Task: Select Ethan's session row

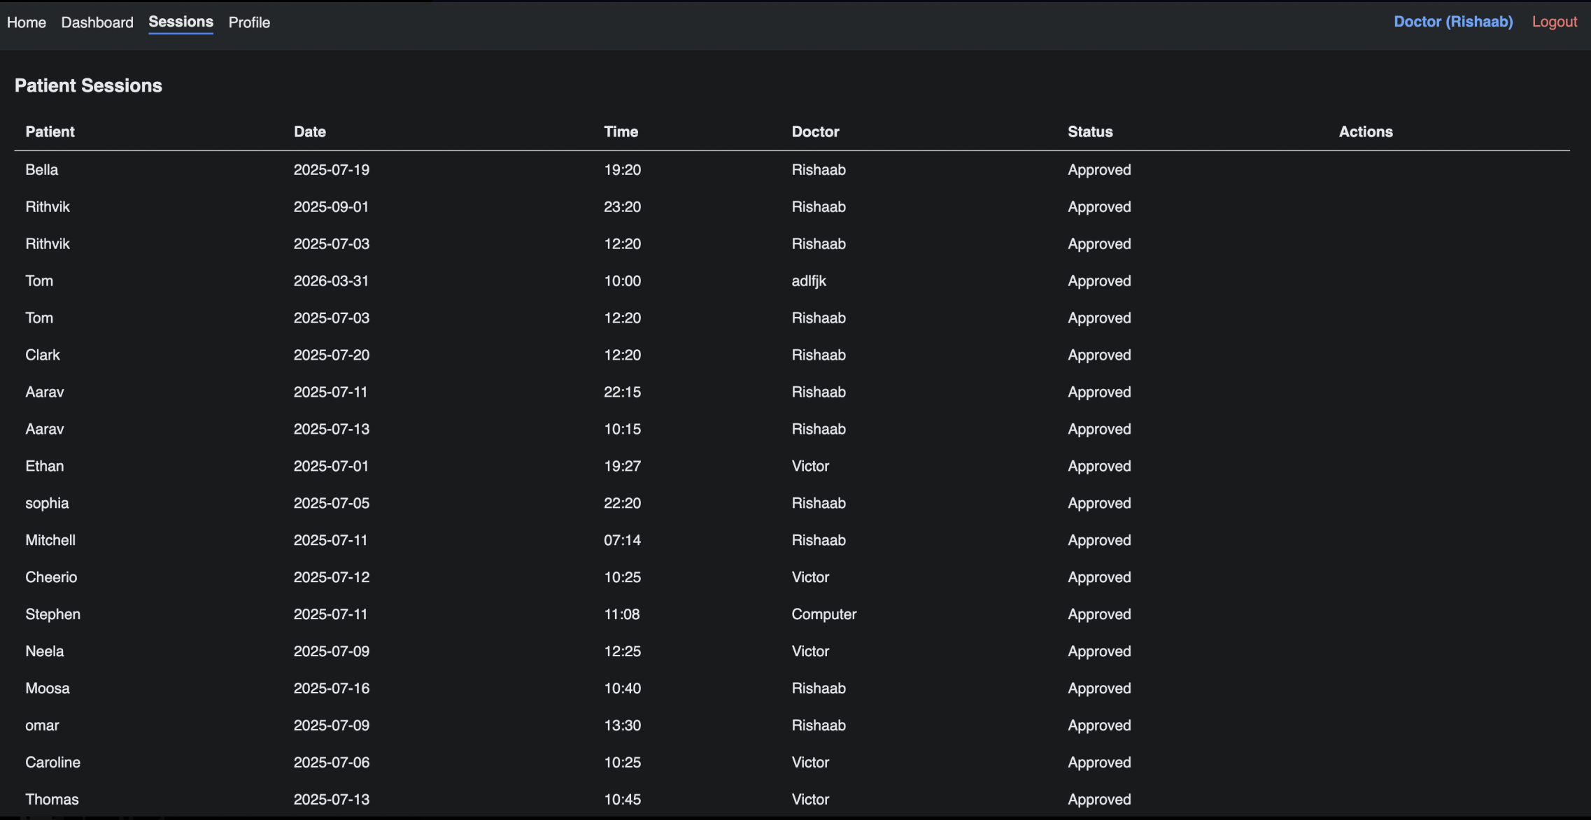Action: [44, 467]
